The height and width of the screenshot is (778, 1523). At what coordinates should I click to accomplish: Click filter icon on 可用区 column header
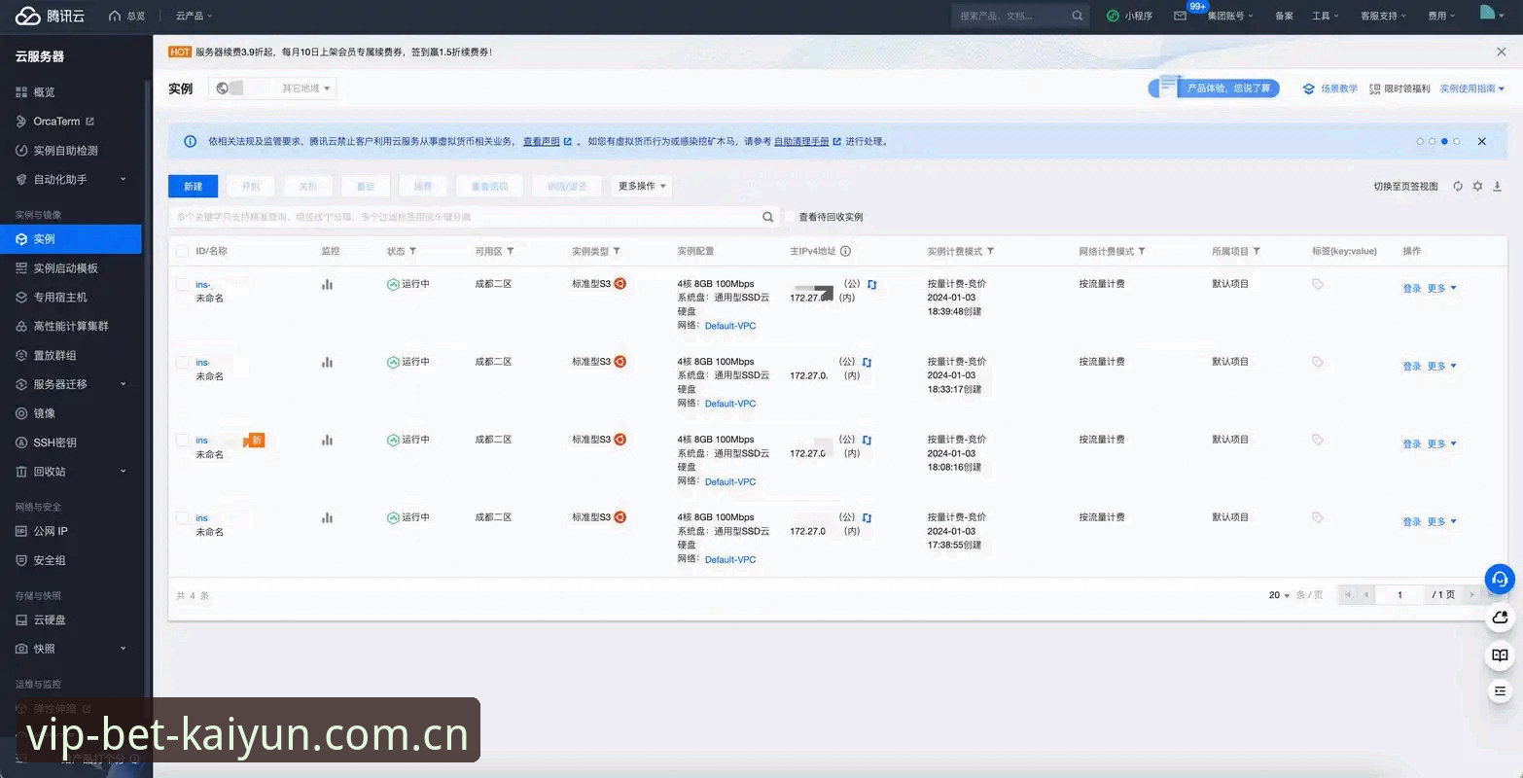pyautogui.click(x=511, y=251)
